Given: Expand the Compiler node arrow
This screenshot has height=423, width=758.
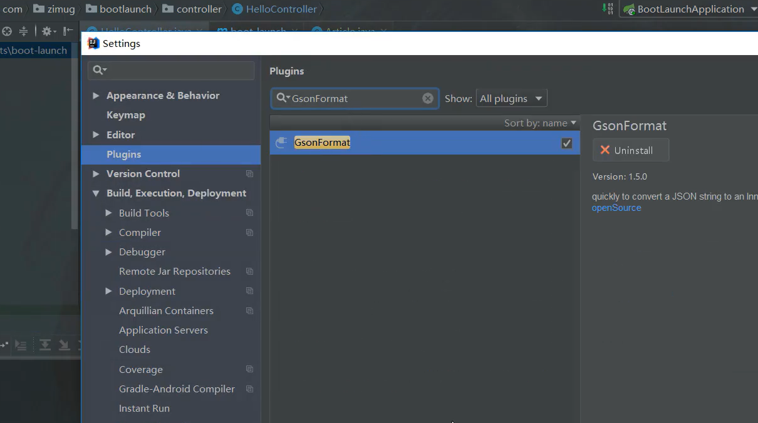Looking at the screenshot, I should [108, 233].
